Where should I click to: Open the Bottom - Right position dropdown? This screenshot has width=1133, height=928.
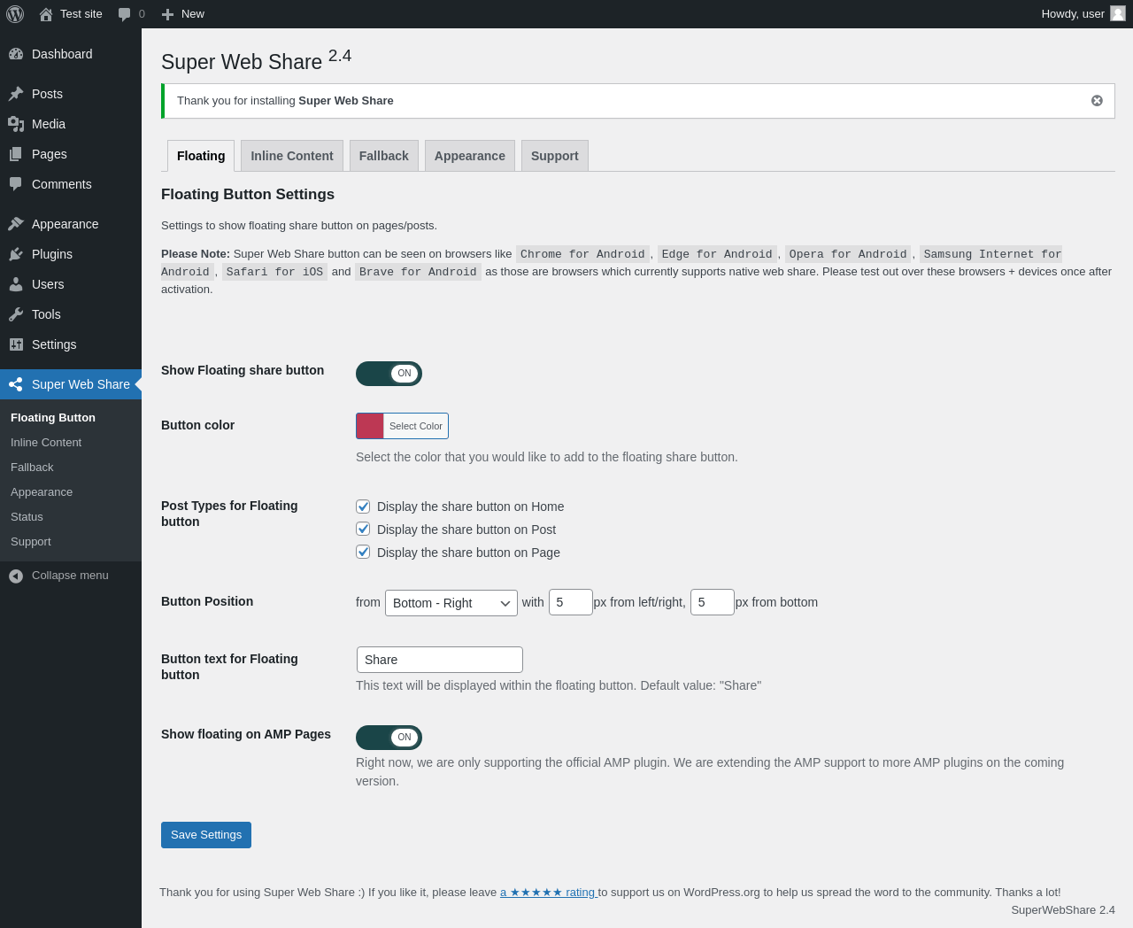451,603
